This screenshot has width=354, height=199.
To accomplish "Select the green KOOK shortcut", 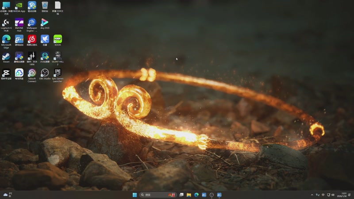I will (x=58, y=41).
